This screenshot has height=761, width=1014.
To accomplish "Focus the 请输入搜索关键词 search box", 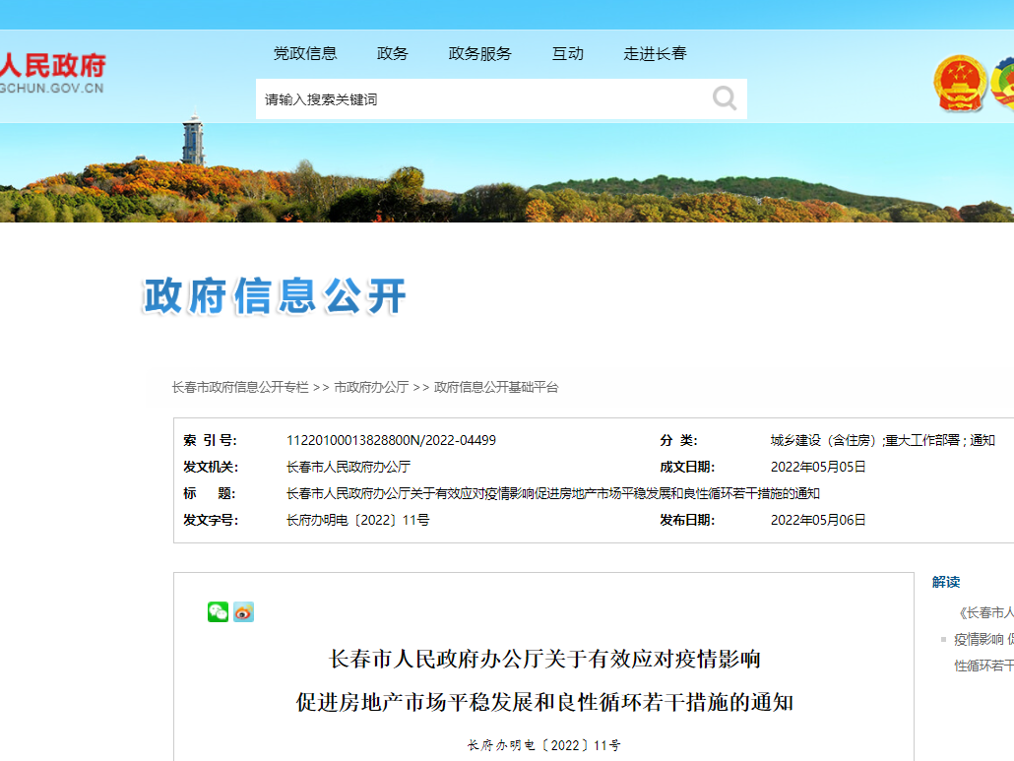I will (x=482, y=99).
